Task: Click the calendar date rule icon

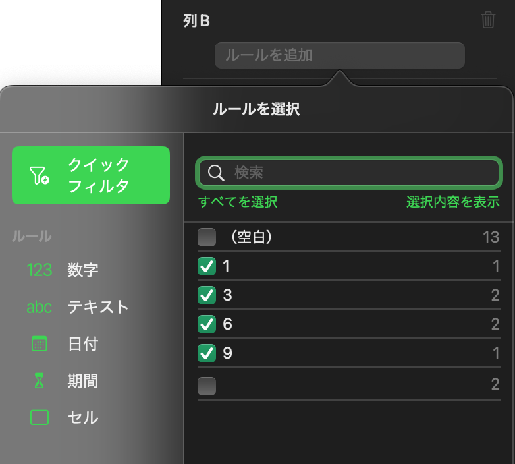Action: [40, 344]
